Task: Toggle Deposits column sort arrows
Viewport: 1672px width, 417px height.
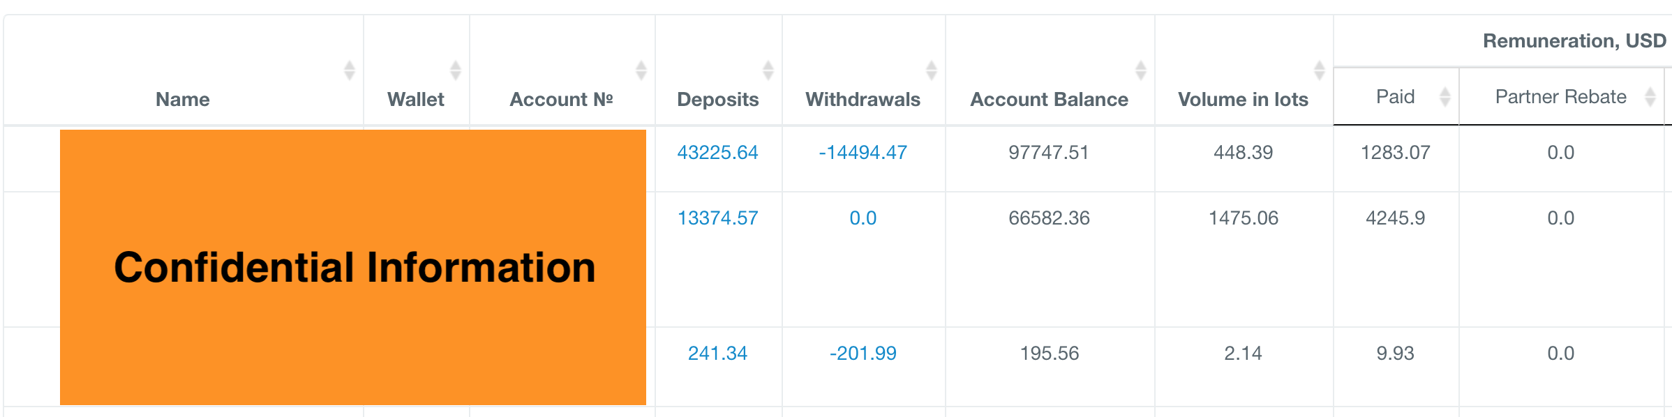Action: pyautogui.click(x=768, y=70)
